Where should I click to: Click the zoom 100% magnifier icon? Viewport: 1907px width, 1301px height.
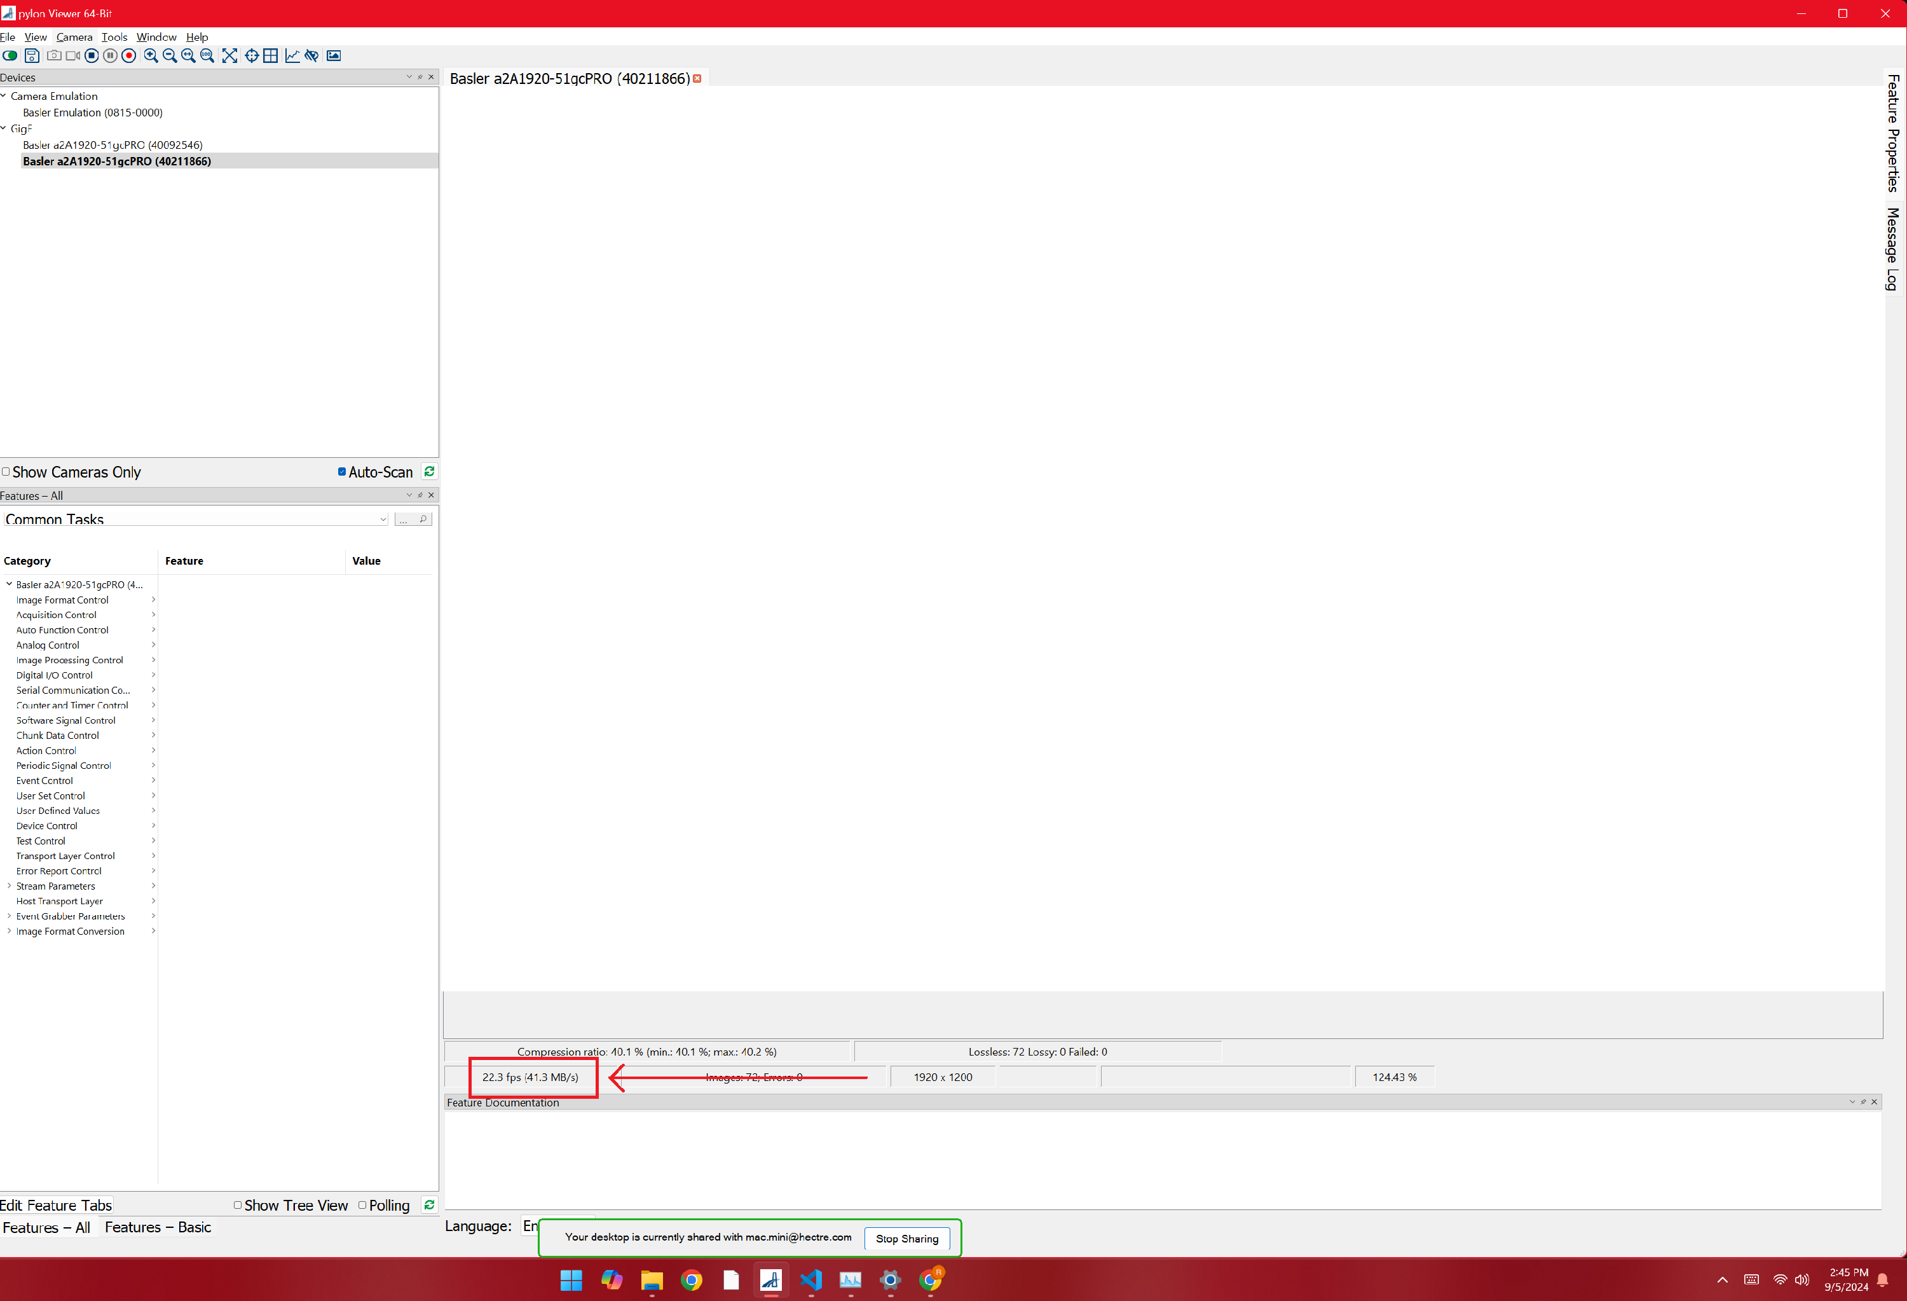click(208, 56)
